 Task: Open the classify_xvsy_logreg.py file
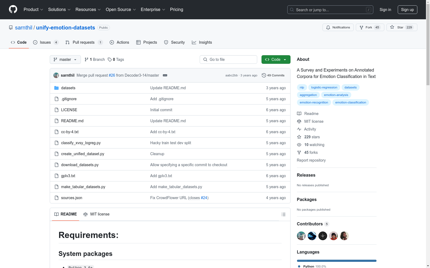81,143
